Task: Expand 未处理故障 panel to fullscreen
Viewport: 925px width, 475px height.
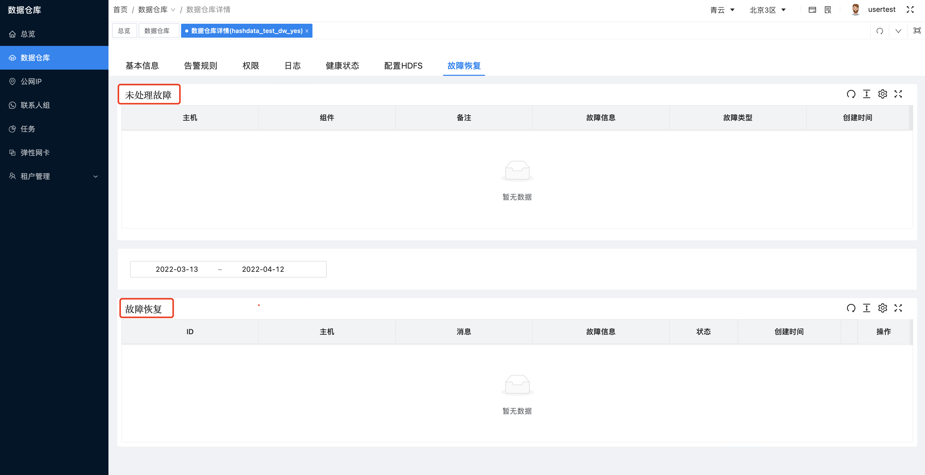Action: click(898, 94)
